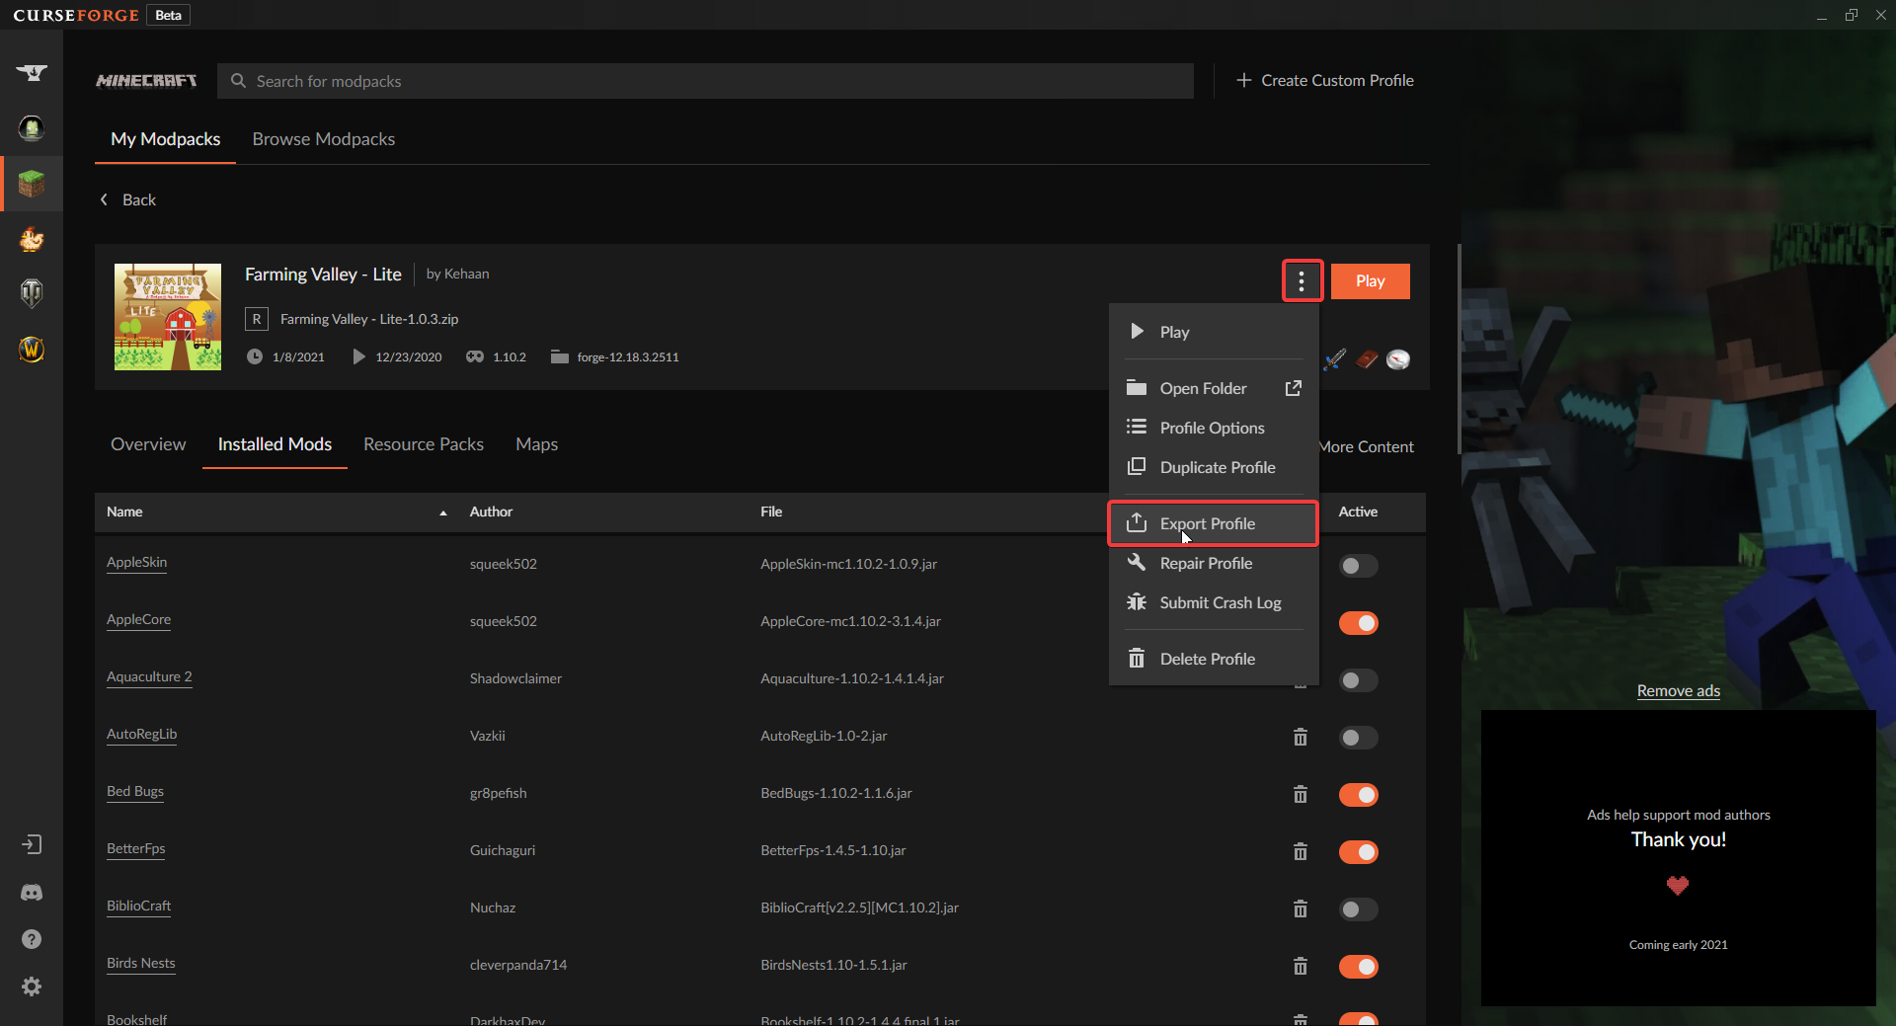Click the vertical scrollbar of mod list
The image size is (1896, 1026).
(x=1459, y=350)
